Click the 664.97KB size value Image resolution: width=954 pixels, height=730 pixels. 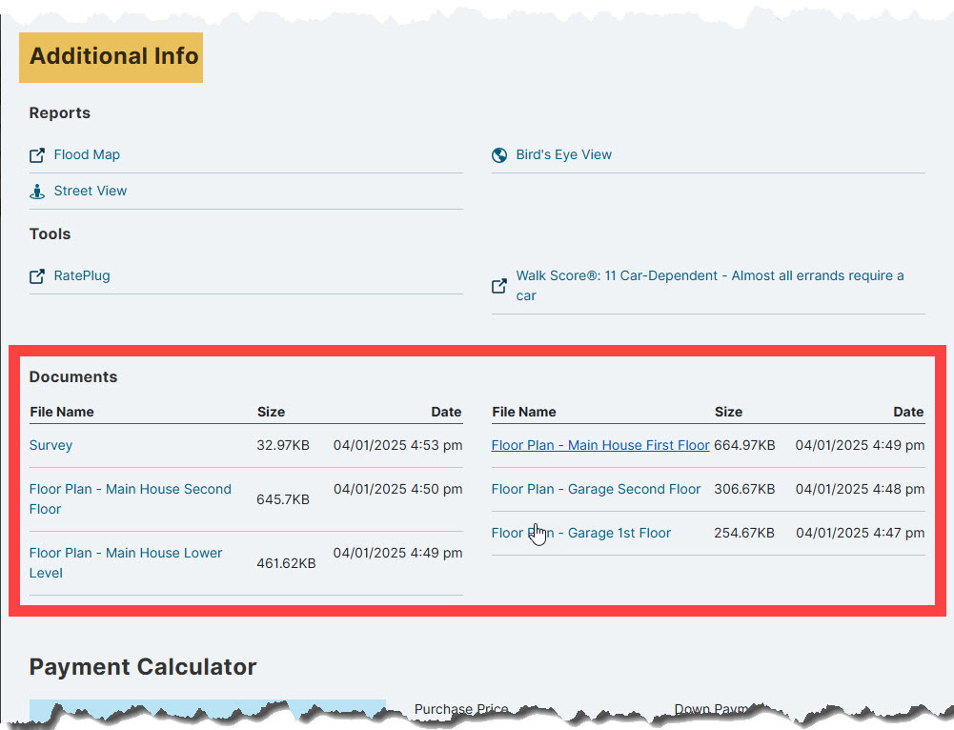click(x=744, y=445)
